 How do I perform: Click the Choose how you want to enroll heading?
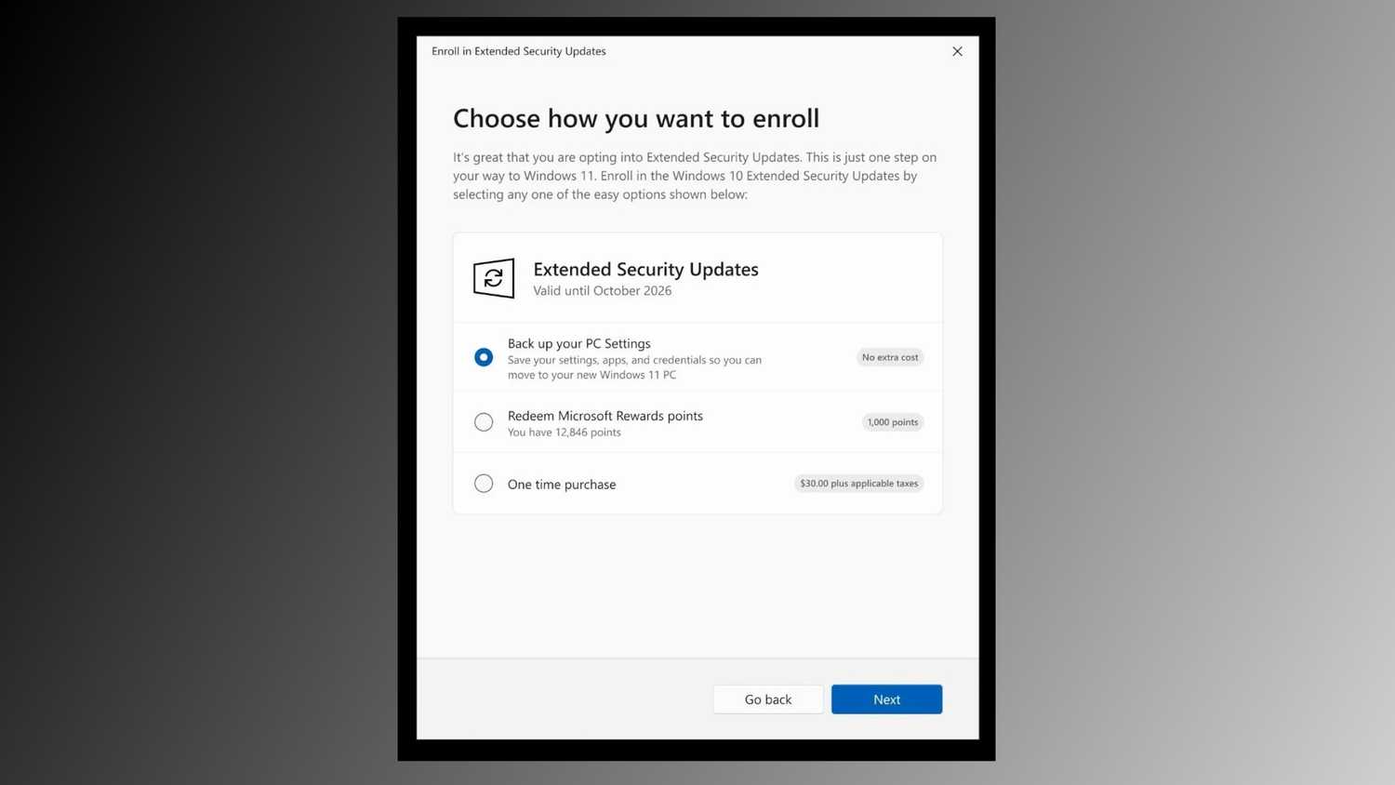[x=636, y=118]
